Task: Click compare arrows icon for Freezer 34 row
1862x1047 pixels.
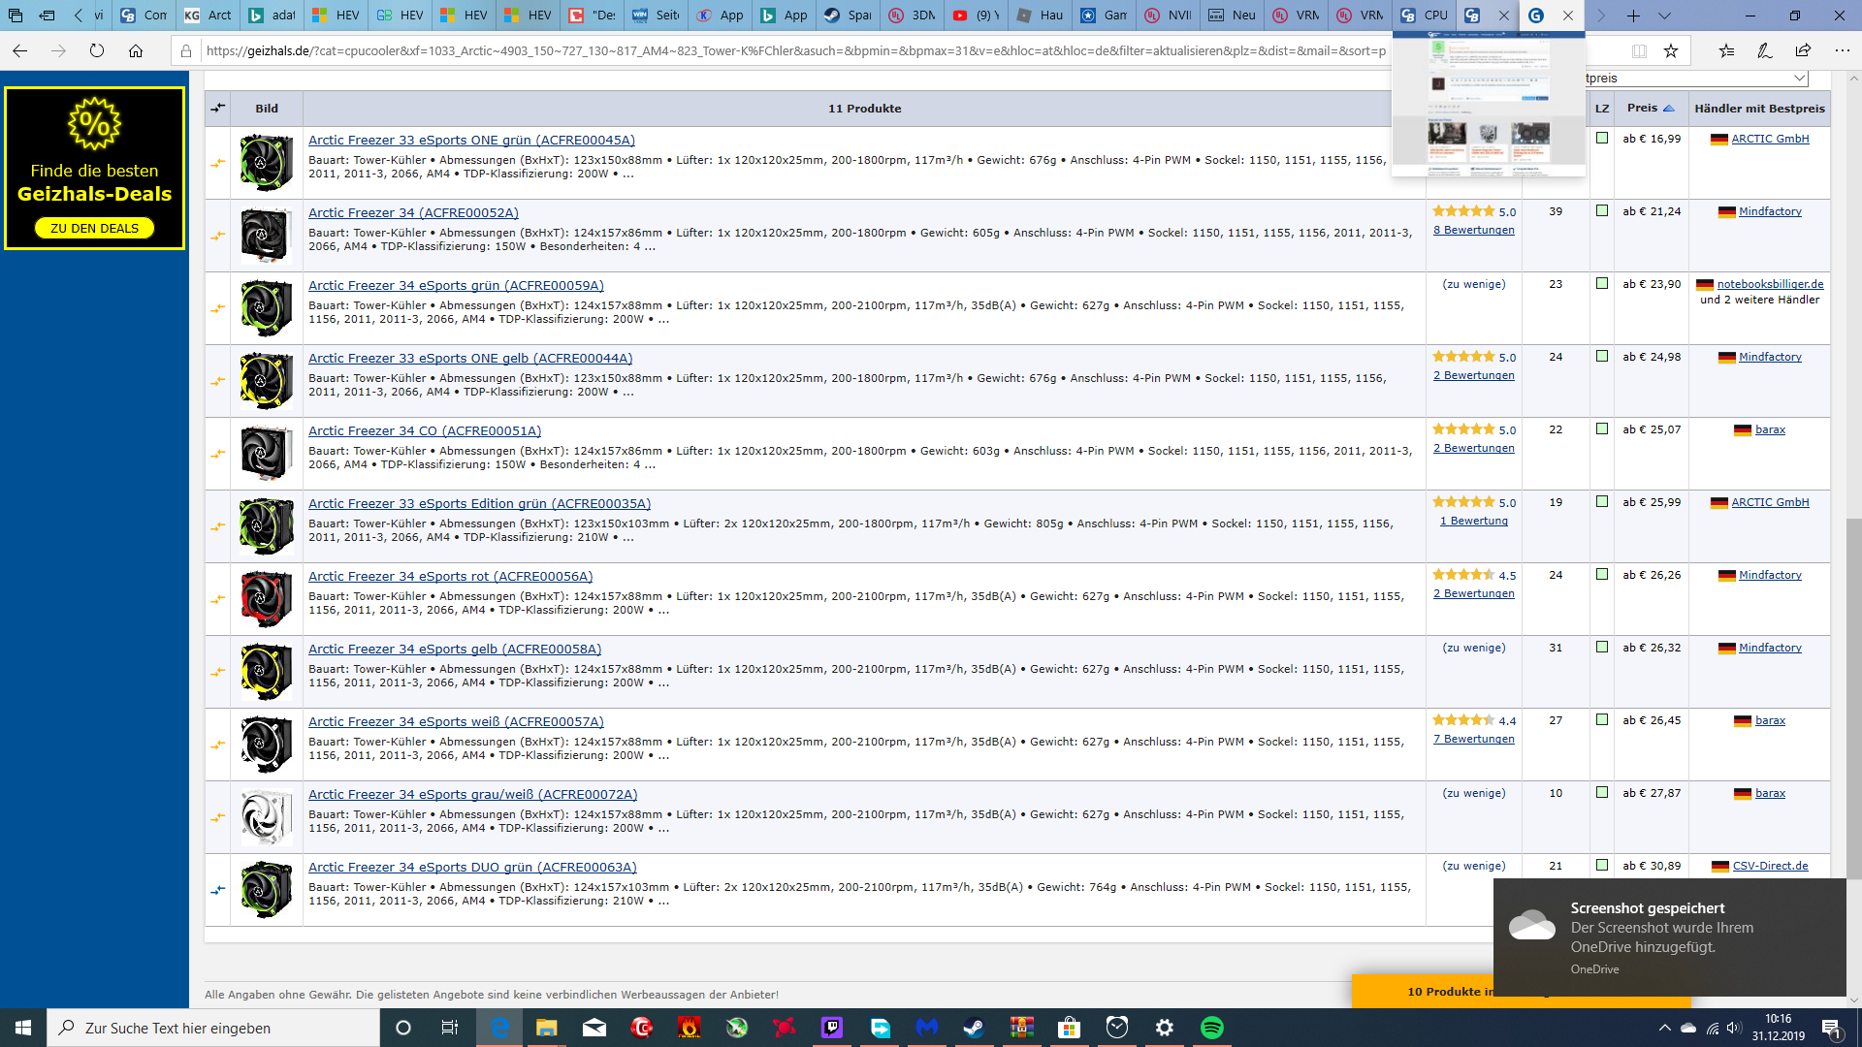Action: coord(218,236)
